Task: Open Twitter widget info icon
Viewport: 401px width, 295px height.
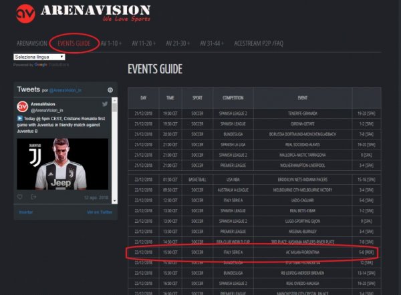Action: pyautogui.click(x=110, y=90)
